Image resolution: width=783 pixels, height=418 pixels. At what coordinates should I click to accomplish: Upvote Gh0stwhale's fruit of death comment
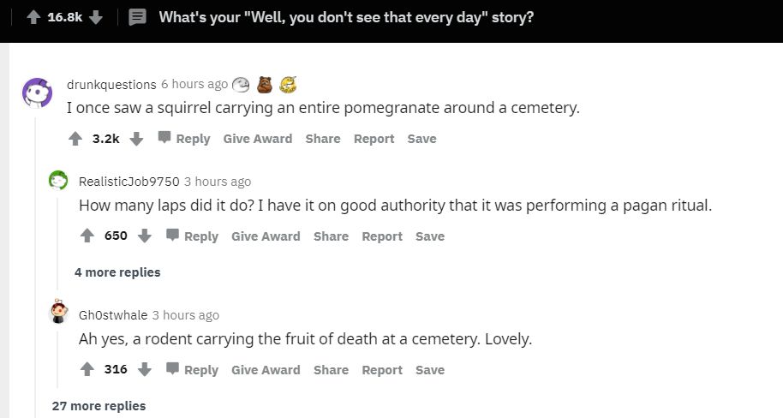tap(87, 370)
